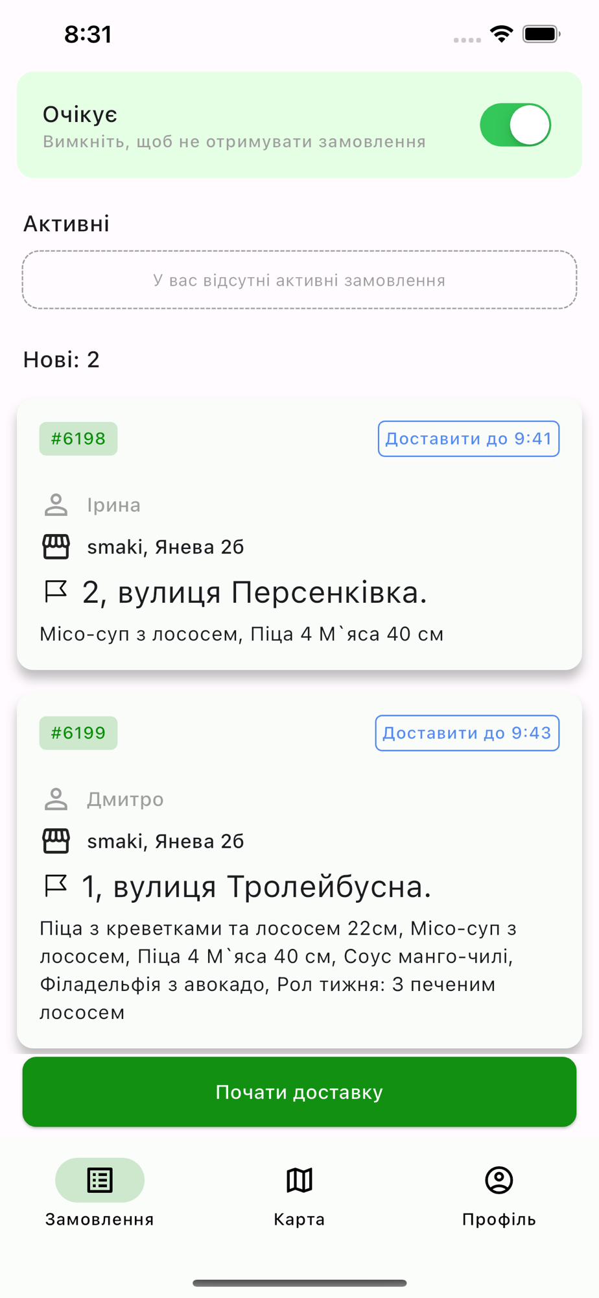Tap the Доставити до 9:41 deadline label
Image resolution: width=599 pixels, height=1298 pixels.
tap(469, 439)
